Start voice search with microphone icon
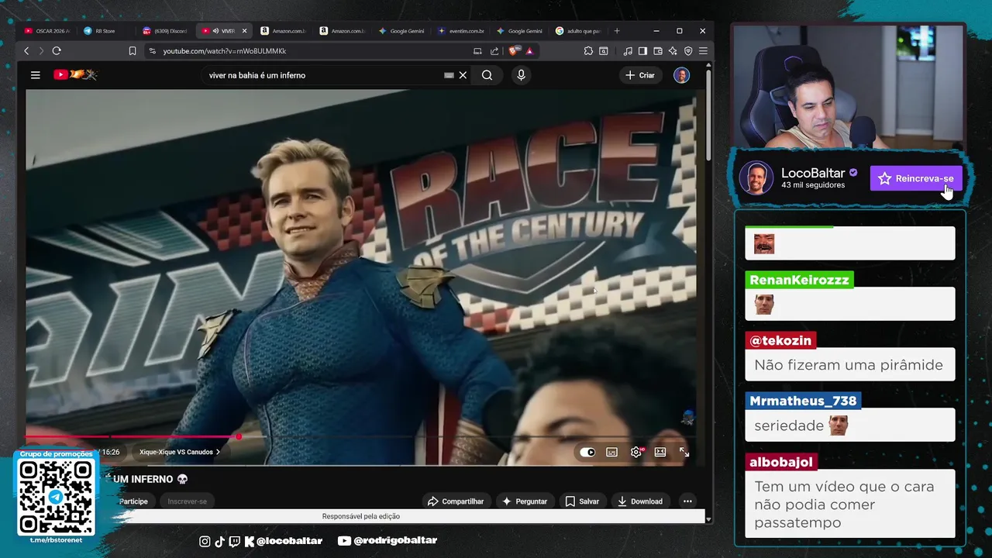Viewport: 992px width, 558px height. pos(521,75)
